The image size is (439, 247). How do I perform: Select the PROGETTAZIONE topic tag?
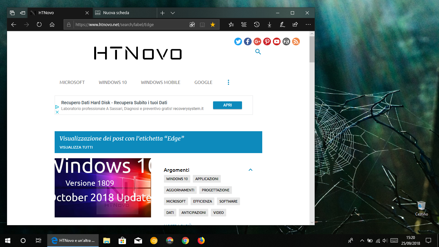tap(216, 190)
